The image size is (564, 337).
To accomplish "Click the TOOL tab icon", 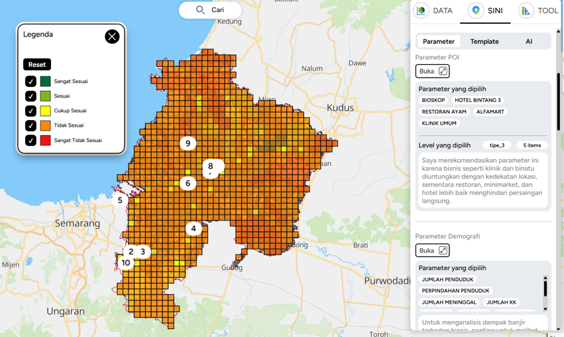I will tap(526, 11).
